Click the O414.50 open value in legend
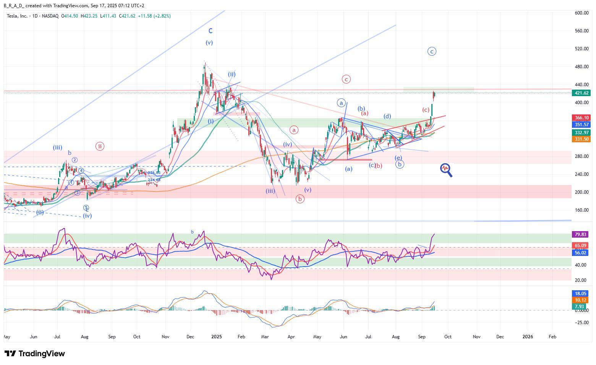Screen dimensions: 596x365 (x=70, y=16)
